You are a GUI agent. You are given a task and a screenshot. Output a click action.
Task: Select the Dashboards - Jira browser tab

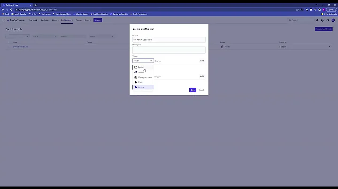(x=16, y=5)
